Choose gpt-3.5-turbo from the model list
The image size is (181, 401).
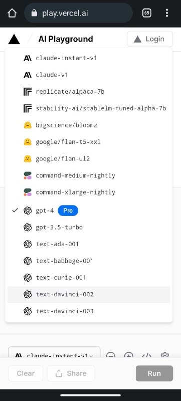[89, 227]
